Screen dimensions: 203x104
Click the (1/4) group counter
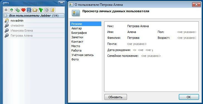point(55,16)
